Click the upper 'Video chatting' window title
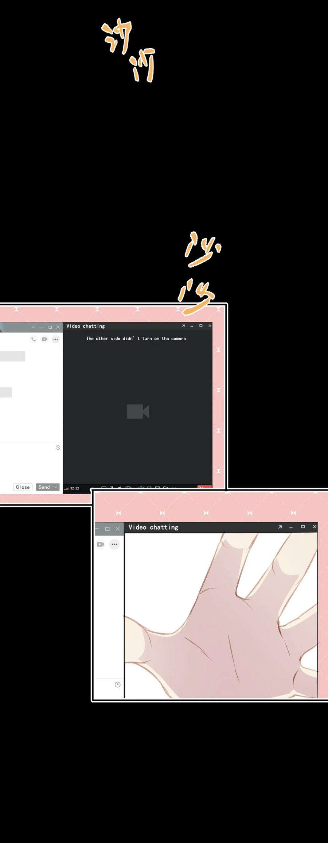328x843 pixels. (86, 326)
